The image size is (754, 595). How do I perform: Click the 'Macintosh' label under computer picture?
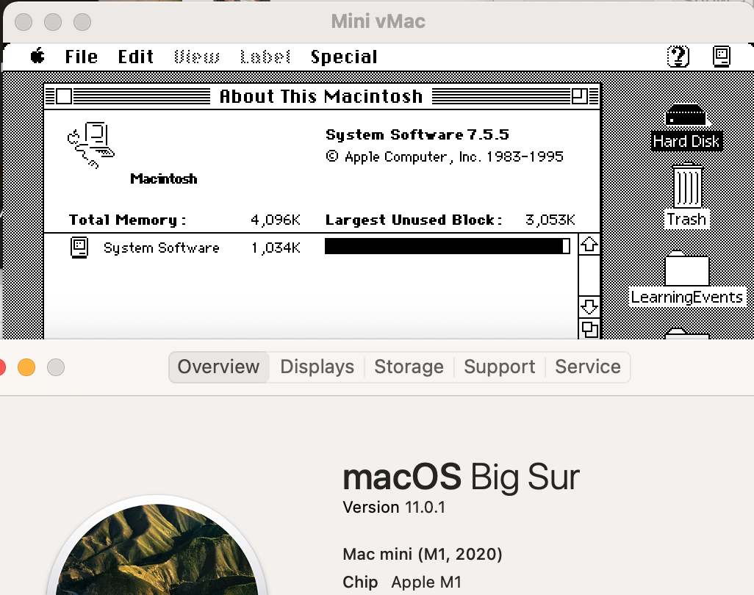coord(163,178)
